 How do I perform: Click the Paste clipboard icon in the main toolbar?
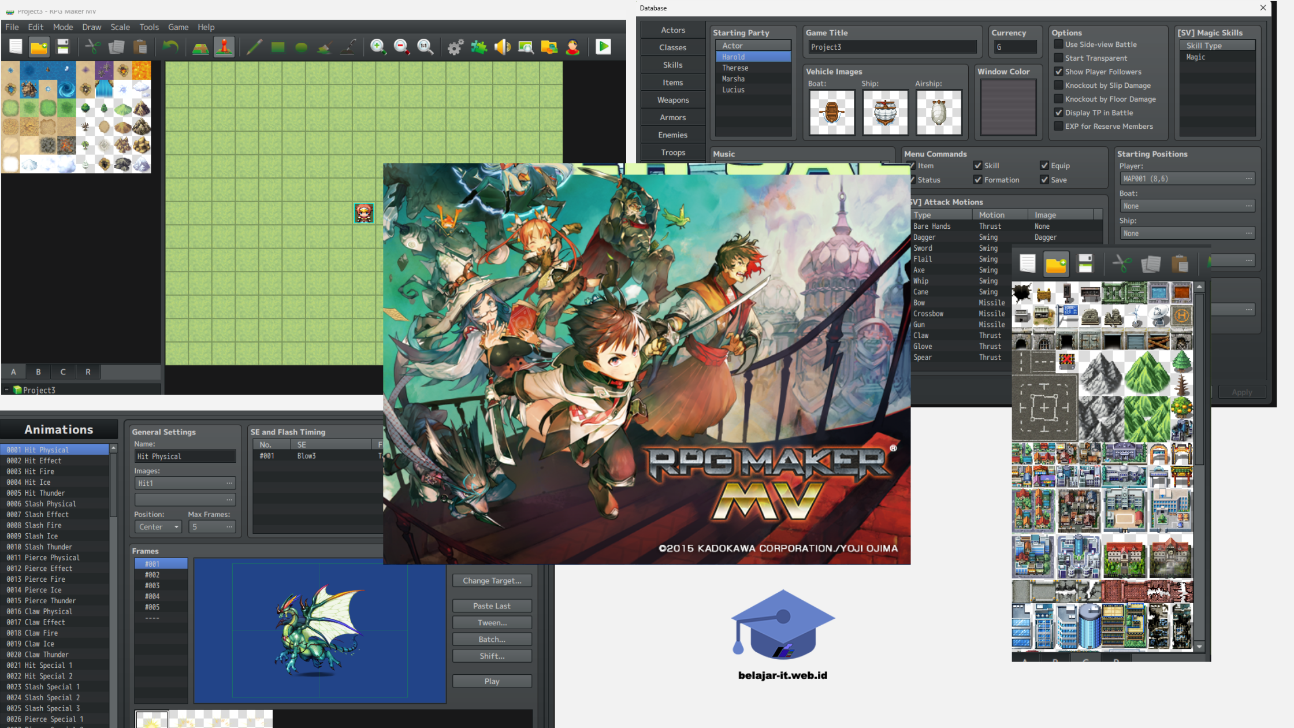pyautogui.click(x=140, y=47)
